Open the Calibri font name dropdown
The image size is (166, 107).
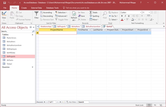141,12
